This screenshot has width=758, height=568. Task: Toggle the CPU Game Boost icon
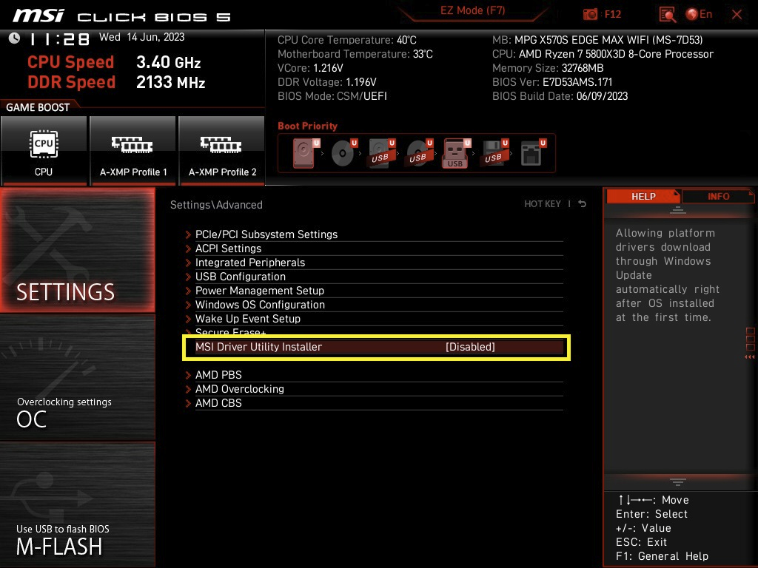click(44, 150)
